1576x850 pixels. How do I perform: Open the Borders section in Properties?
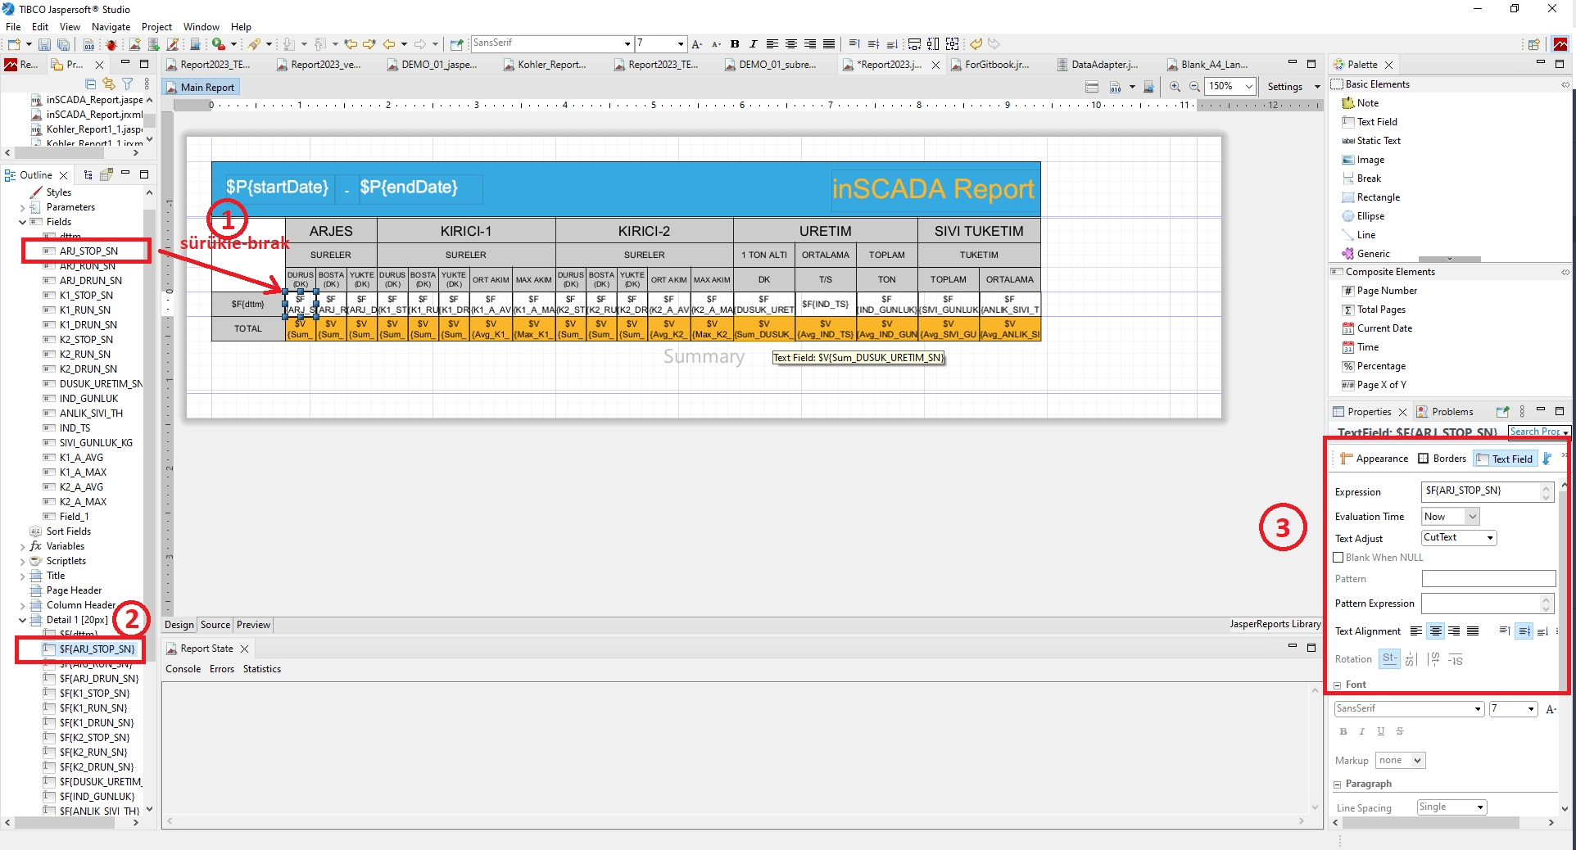click(x=1442, y=459)
